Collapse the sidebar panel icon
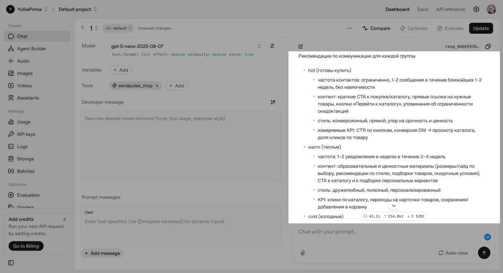Screen dimensions: 503x273 pos(11,263)
